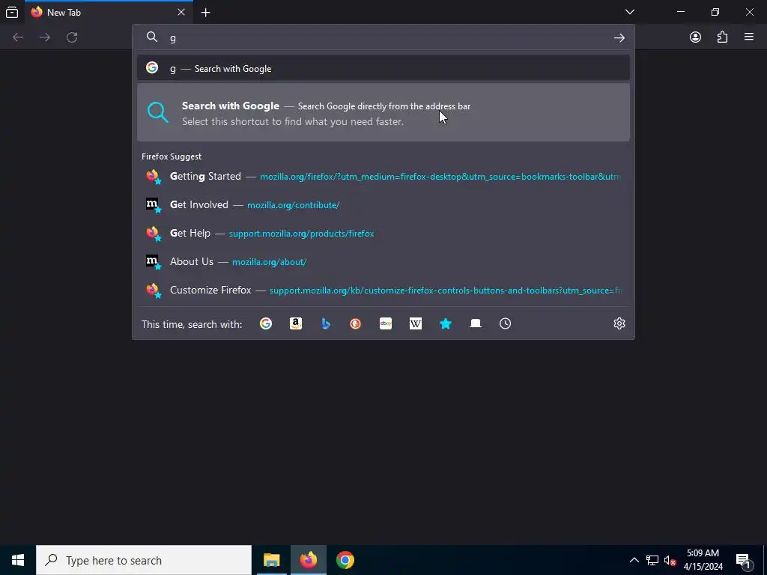Select the Search with Google shortcut tip

click(383, 112)
